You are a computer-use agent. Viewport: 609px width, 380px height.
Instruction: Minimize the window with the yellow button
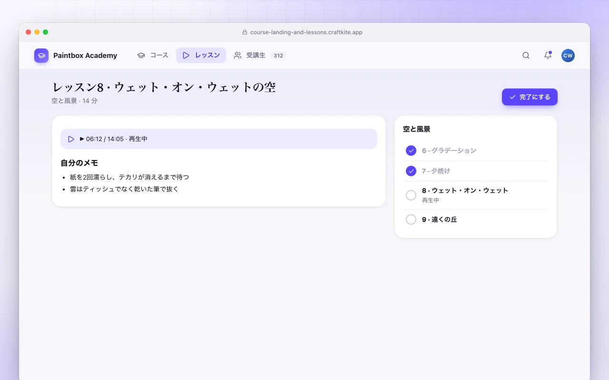click(37, 32)
